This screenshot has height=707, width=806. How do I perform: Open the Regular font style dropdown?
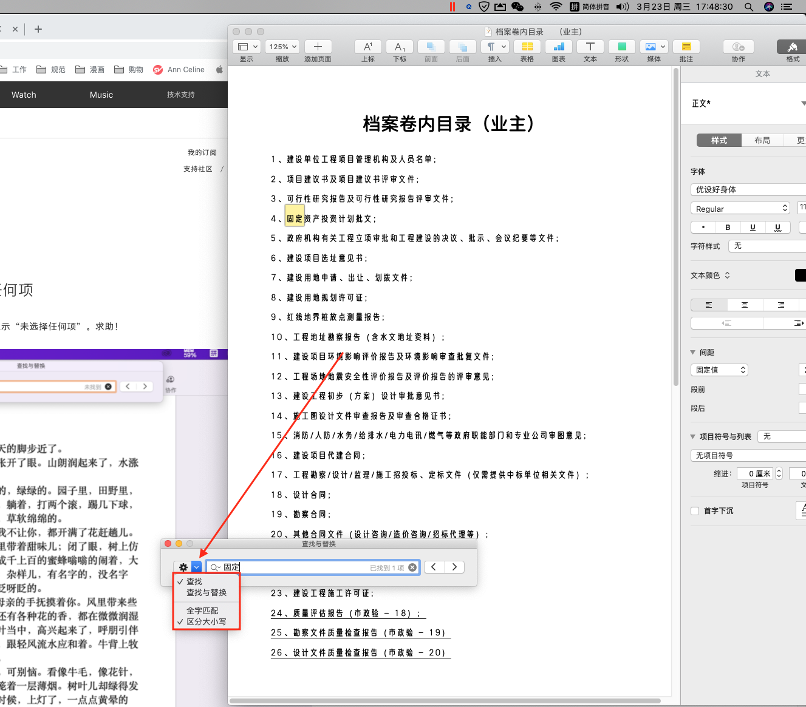[740, 209]
